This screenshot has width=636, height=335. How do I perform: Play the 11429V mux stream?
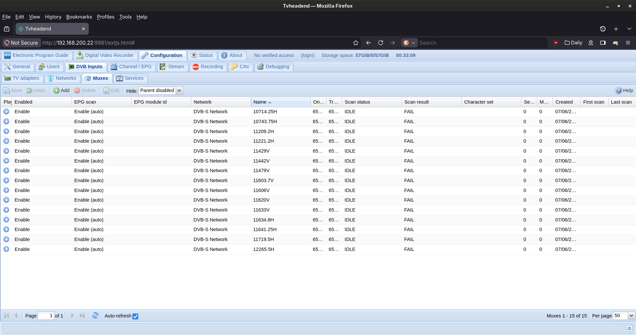coord(6,151)
